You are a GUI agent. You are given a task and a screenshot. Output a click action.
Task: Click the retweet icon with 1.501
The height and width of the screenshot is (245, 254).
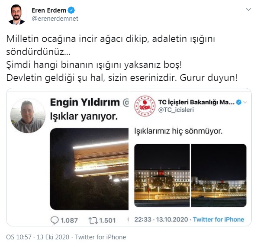(x=93, y=220)
